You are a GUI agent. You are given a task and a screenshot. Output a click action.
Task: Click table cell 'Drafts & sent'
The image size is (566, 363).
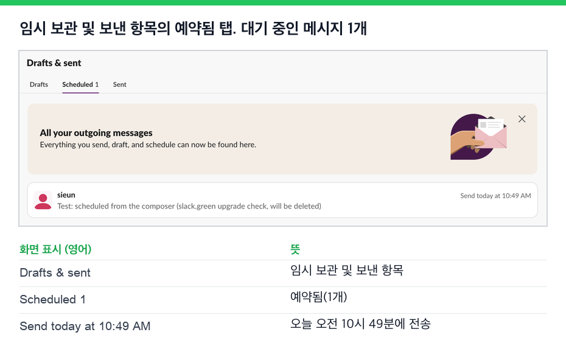pyautogui.click(x=55, y=273)
